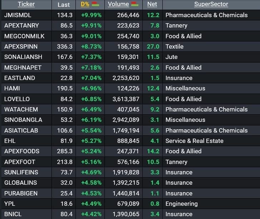Click the Net column header
260x219 pixels.
tap(152, 4)
